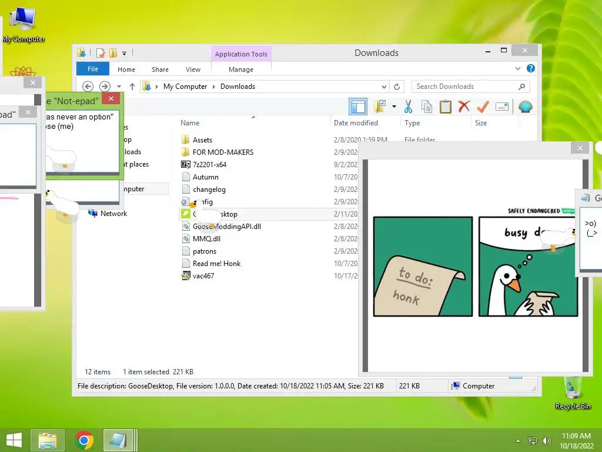Sort by Type column header
602x452 pixels.
point(412,123)
